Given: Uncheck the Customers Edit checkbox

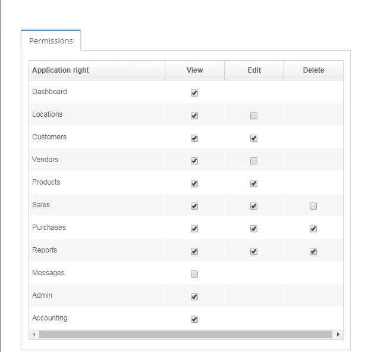Looking at the screenshot, I should (x=254, y=138).
